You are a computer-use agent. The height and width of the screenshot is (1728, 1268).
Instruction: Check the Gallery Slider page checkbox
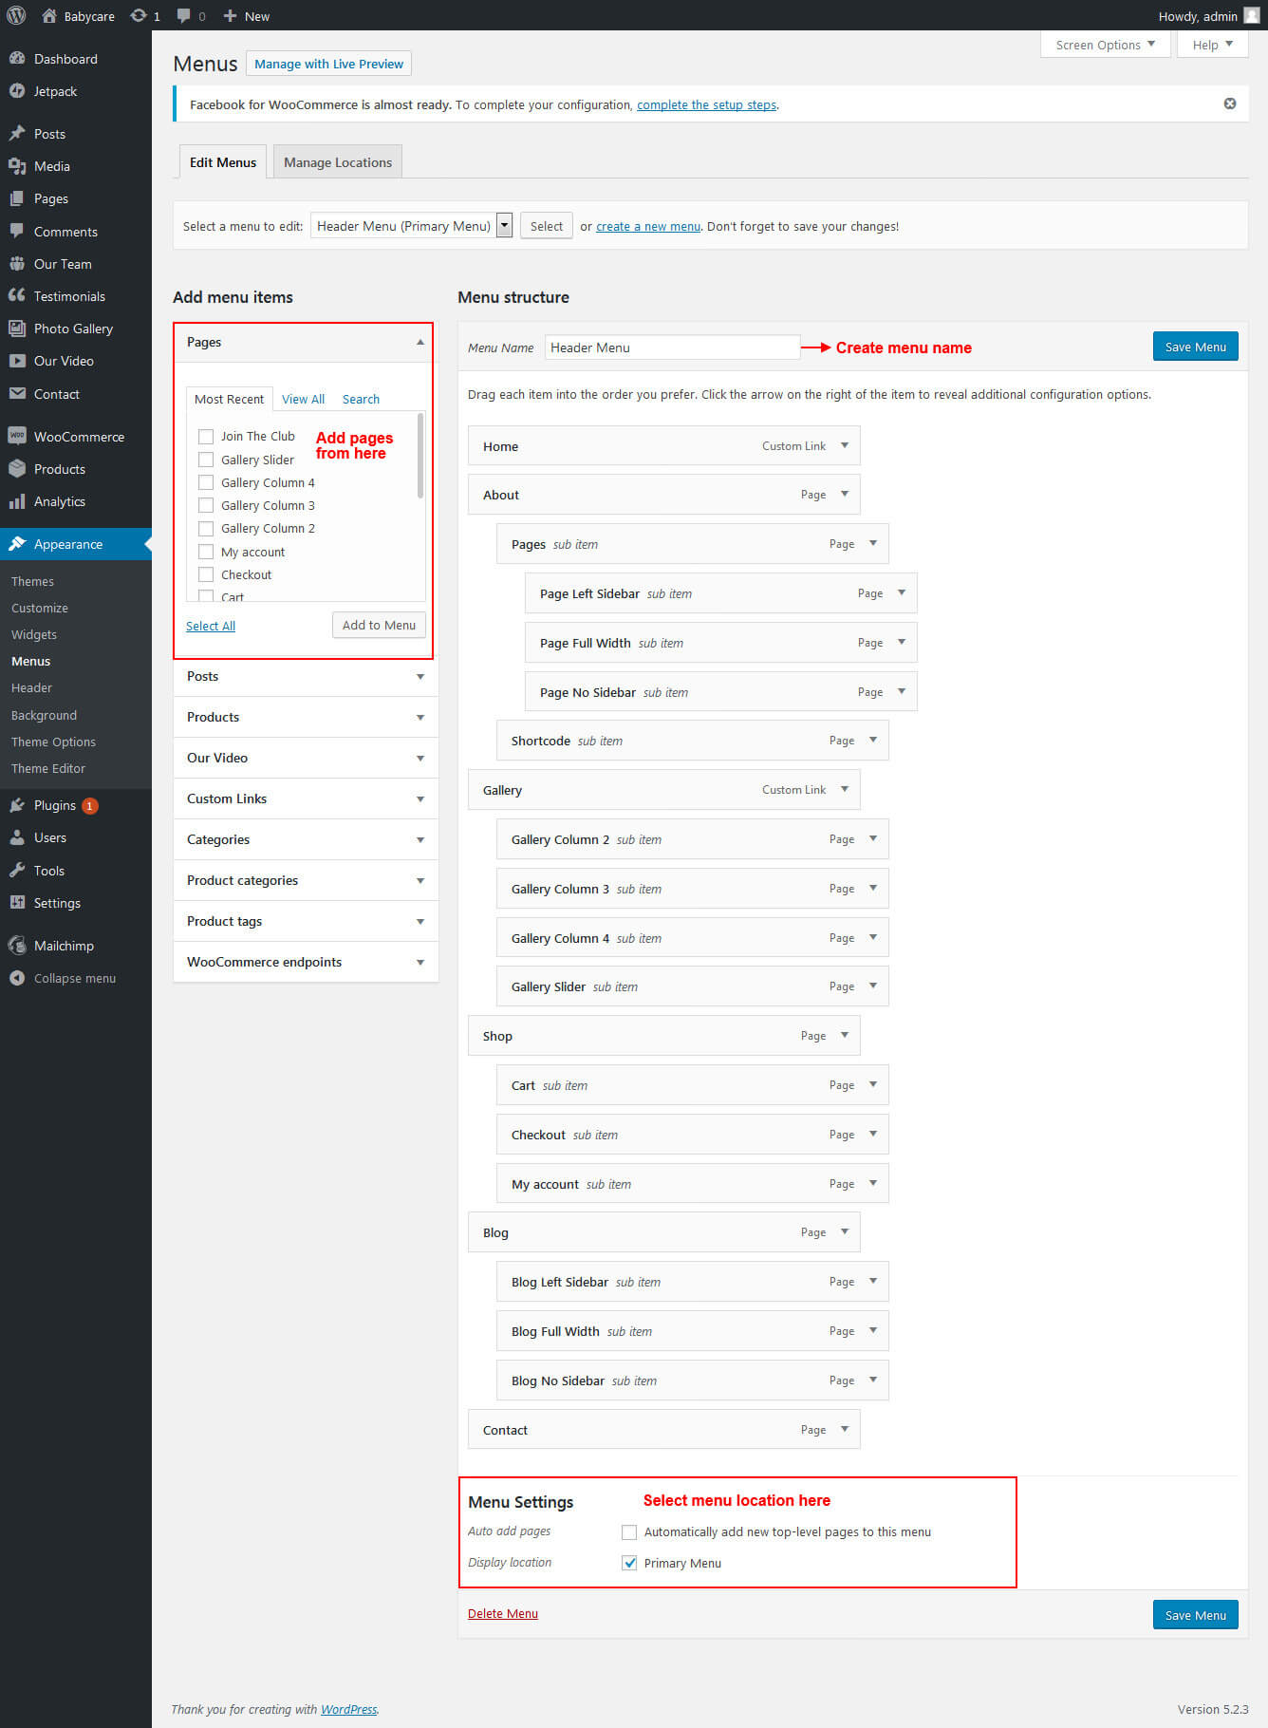point(206,460)
